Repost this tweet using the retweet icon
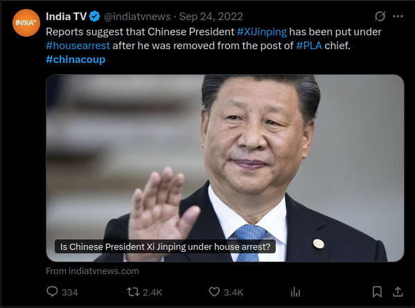Viewport: 415px width, 308px height. coord(133,292)
